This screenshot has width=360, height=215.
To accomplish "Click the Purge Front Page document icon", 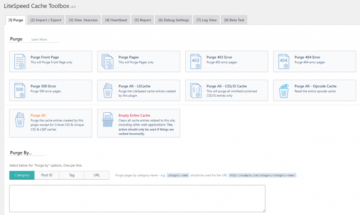I will click(x=20, y=62).
